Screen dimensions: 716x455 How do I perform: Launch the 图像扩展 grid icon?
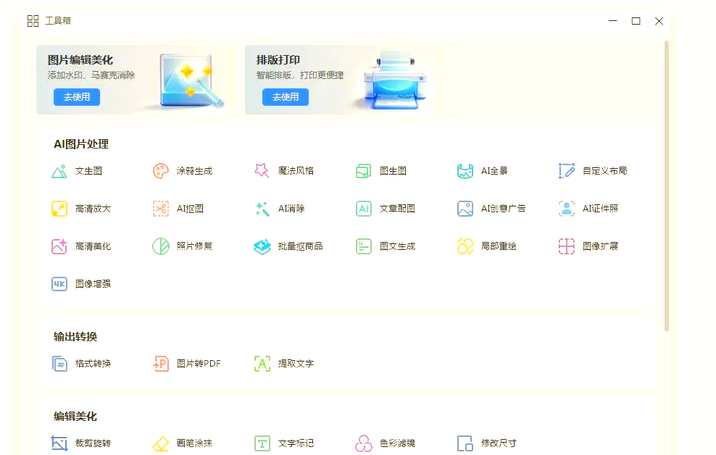(567, 246)
